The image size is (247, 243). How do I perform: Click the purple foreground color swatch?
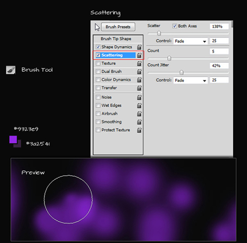click(x=13, y=140)
